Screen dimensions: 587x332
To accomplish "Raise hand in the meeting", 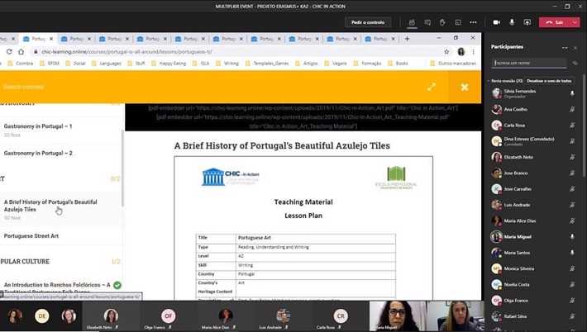I will point(443,22).
